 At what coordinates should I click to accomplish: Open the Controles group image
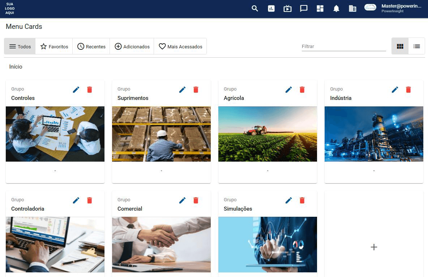point(55,134)
